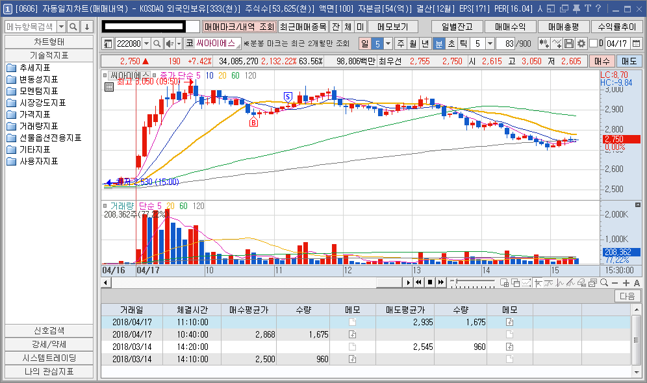
Task: Click the play forward arrow control
Action: (x=408, y=282)
